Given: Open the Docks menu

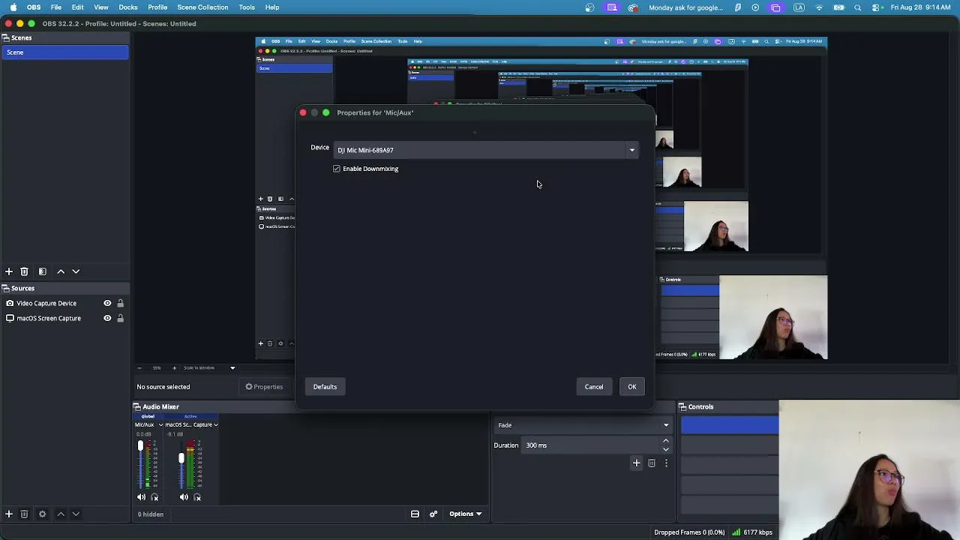Looking at the screenshot, I should [128, 7].
